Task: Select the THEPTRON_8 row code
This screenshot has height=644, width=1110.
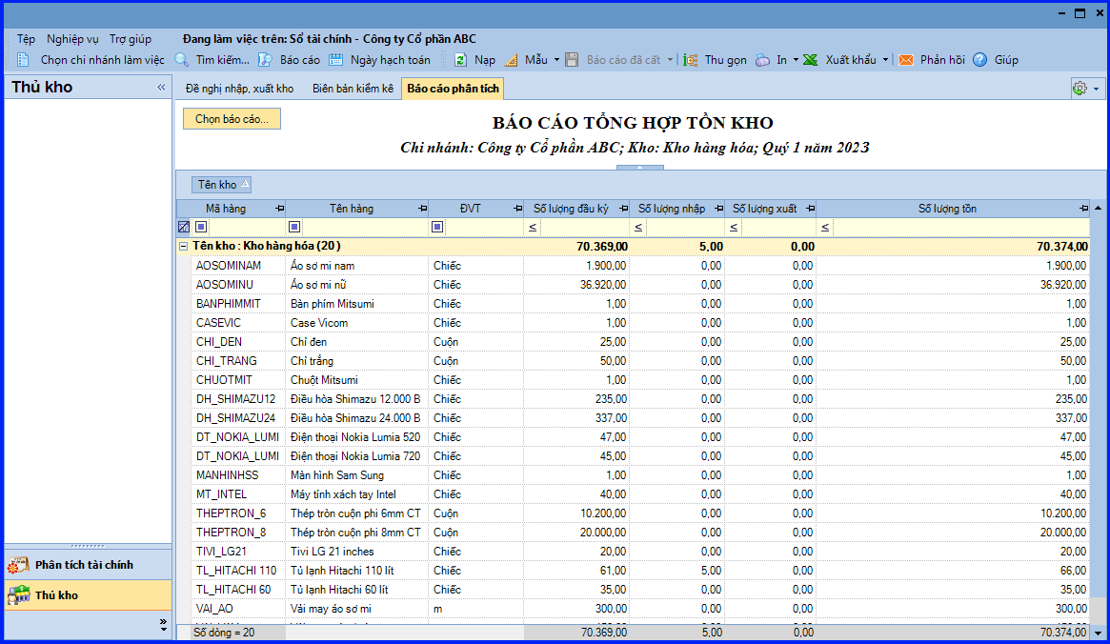Action: click(231, 533)
